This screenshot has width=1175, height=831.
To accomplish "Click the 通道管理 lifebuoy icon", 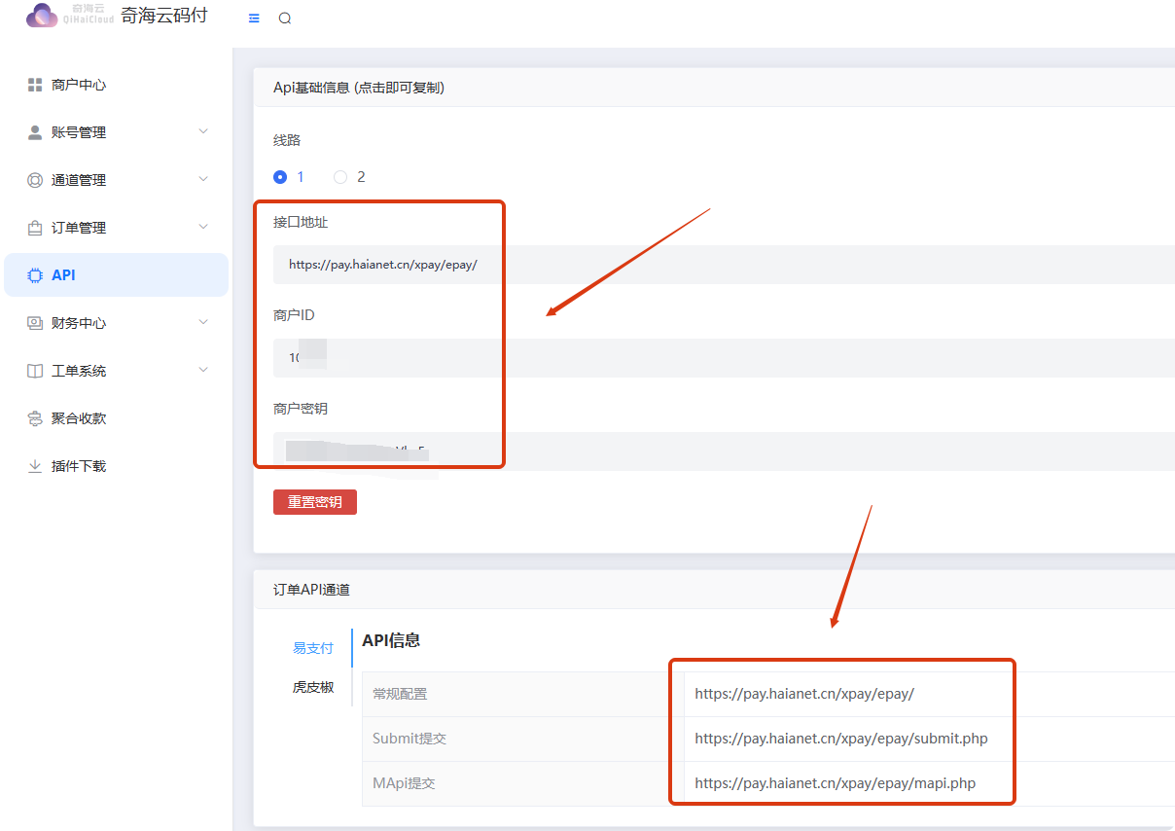I will tap(35, 180).
